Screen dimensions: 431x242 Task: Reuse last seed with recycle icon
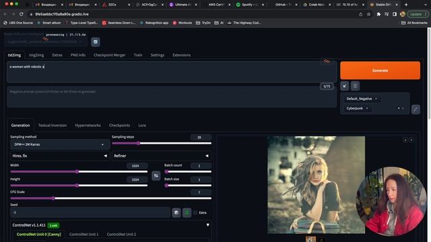click(187, 212)
